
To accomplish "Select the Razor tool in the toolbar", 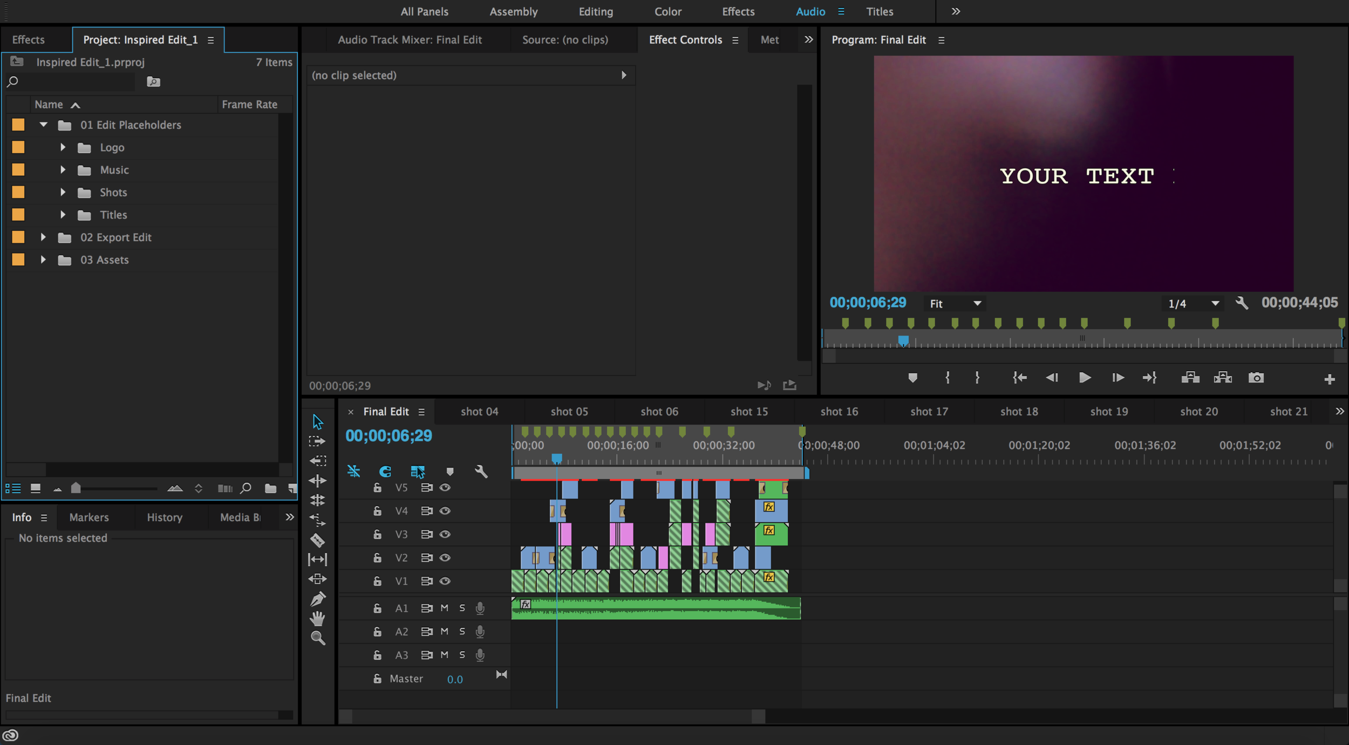I will (317, 539).
